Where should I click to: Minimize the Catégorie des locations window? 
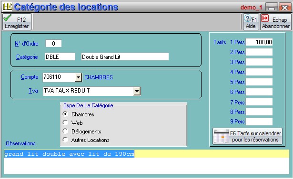272,8
